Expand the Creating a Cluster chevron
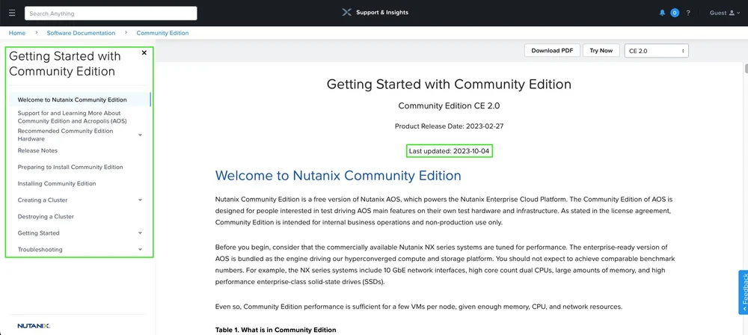The image size is (748, 335). 141,200
